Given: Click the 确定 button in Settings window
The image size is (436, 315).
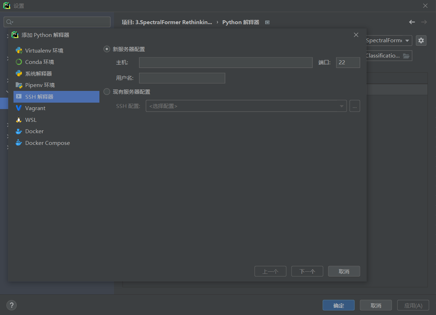Looking at the screenshot, I should [339, 305].
